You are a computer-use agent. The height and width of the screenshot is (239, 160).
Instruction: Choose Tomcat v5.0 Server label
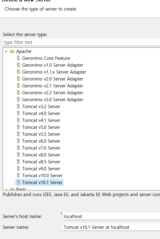click(x=41, y=127)
